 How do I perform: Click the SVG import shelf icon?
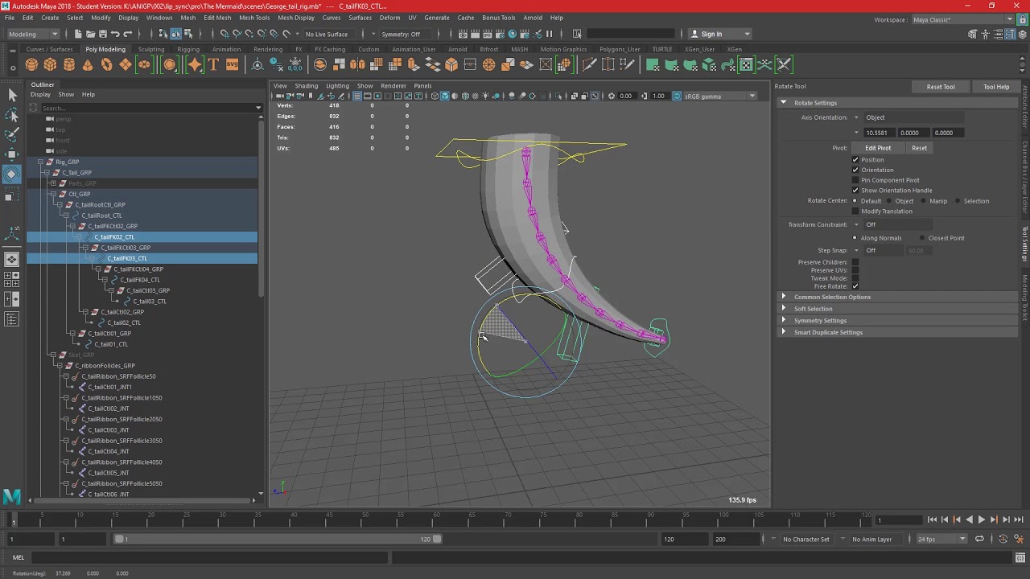(232, 65)
